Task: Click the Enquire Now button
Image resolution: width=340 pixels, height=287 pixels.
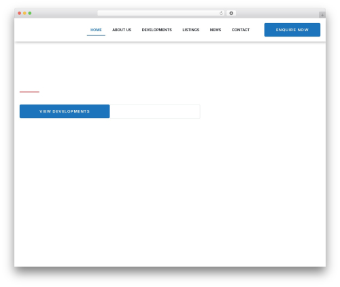Action: click(292, 30)
